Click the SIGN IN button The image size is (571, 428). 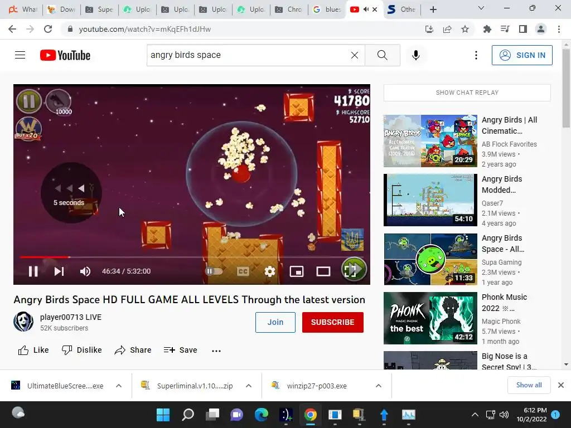pos(522,55)
